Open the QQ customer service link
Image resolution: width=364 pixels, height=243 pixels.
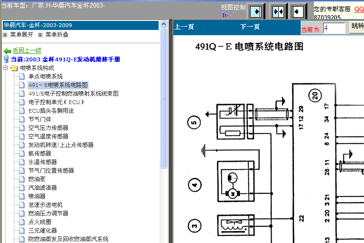(359, 9)
